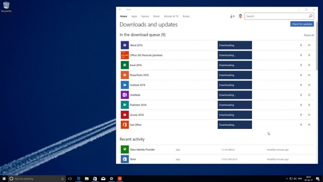Screen dimensions: 323x182
Task: Pause the Outlook 2016 download
Action: pos(301,85)
